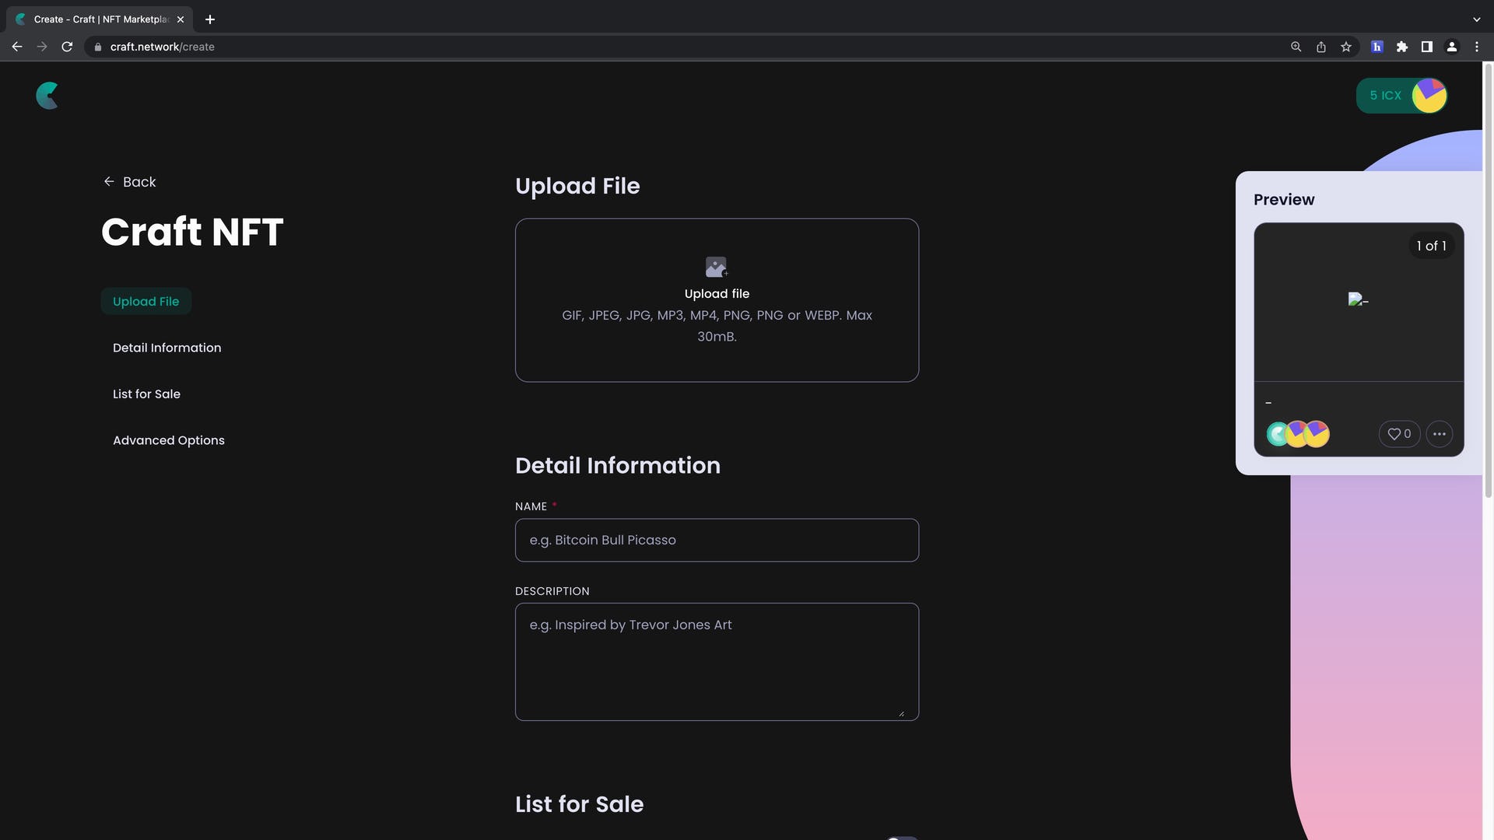The height and width of the screenshot is (840, 1494).
Task: Click the share page icon
Action: click(1320, 47)
